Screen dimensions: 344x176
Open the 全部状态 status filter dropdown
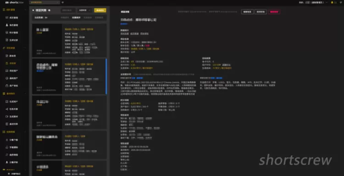tap(85, 10)
